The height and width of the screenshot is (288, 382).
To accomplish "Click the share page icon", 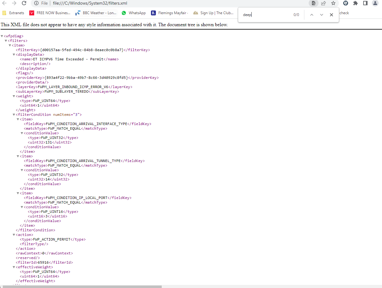I will [x=323, y=3].
